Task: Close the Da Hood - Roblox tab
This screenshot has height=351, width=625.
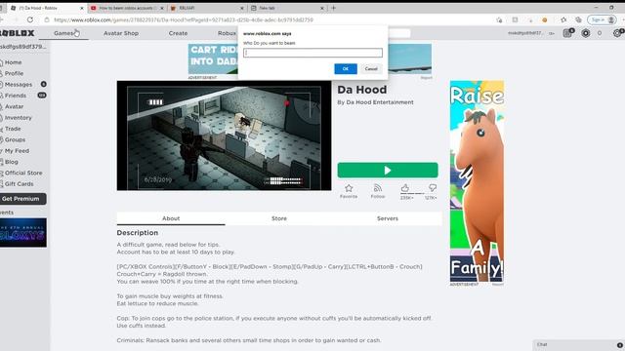Action: pos(82,8)
